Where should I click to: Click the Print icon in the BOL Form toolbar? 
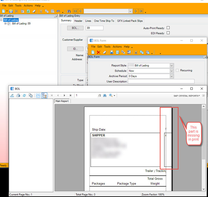coord(111,53)
